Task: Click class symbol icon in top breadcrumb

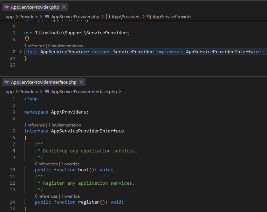Action: (149, 17)
